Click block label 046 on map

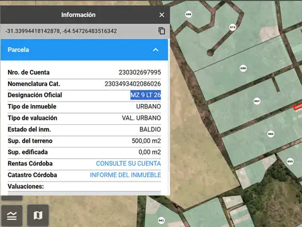189,15
